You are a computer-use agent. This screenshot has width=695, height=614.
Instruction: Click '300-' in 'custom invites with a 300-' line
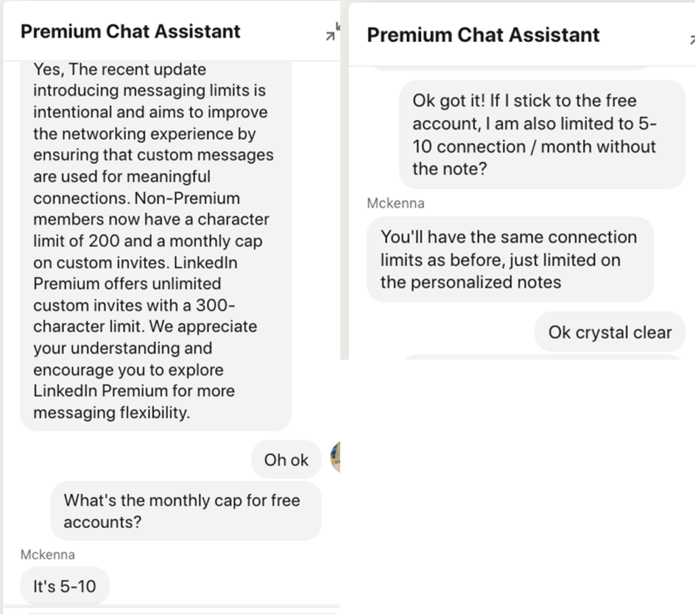pos(217,305)
